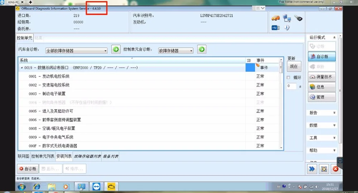Select row 0005 进入及其起动许可
Screen dimensions: 358x193
pyautogui.click(x=149, y=111)
